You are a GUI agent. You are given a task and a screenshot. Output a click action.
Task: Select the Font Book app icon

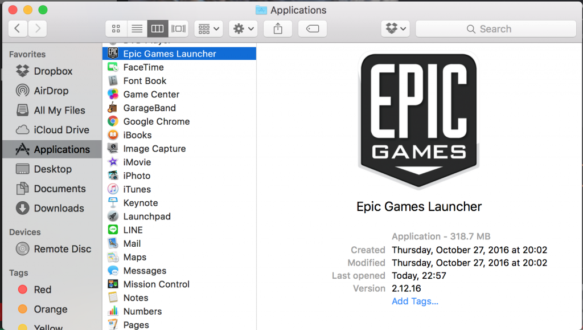pyautogui.click(x=113, y=81)
